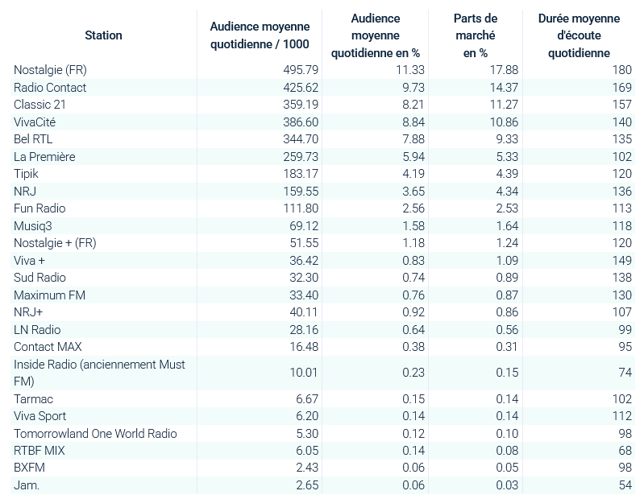Viewport: 644px width, 499px height.
Task: Click the Station column header
Action: (x=103, y=35)
